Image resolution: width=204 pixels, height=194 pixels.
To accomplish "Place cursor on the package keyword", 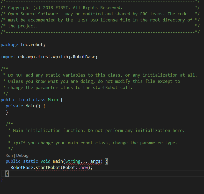I will [x=9, y=45].
